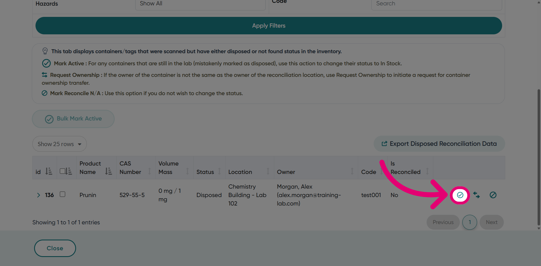Click Bulk Mark Active button
The width and height of the screenshot is (541, 266).
pos(73,119)
